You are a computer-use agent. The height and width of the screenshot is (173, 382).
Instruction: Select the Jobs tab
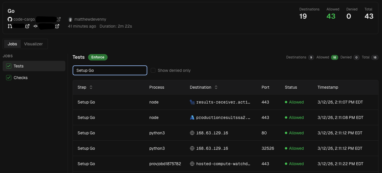(12, 44)
